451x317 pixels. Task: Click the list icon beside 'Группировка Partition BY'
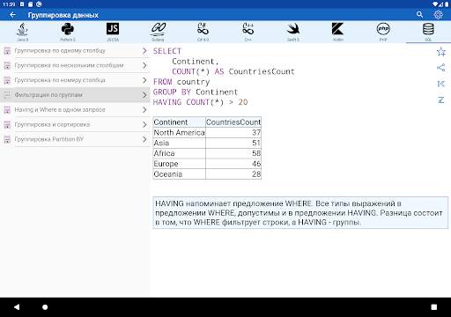click(x=7, y=139)
